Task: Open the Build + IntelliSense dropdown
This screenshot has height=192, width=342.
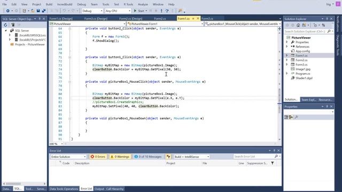Action: pyautogui.click(x=191, y=157)
